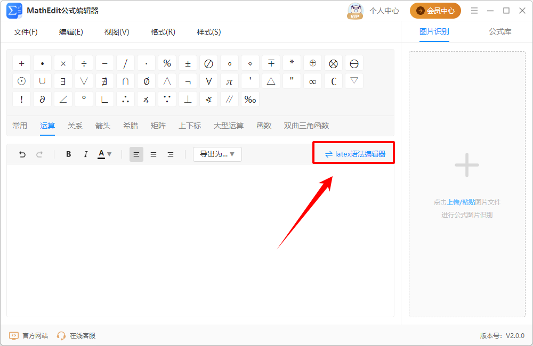This screenshot has height=346, width=533.
Task: Toggle italic formatting
Action: [x=86, y=154]
